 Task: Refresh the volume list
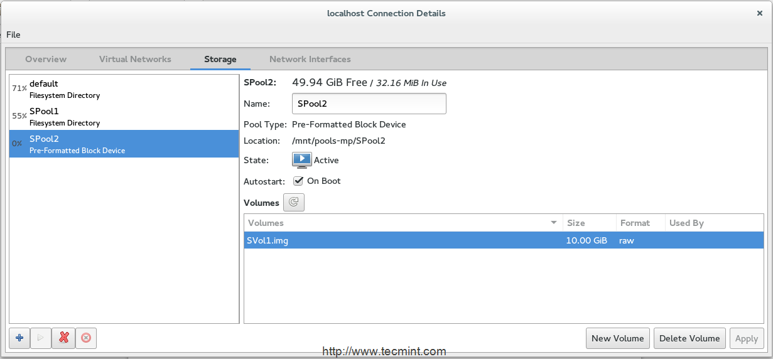pyautogui.click(x=294, y=203)
